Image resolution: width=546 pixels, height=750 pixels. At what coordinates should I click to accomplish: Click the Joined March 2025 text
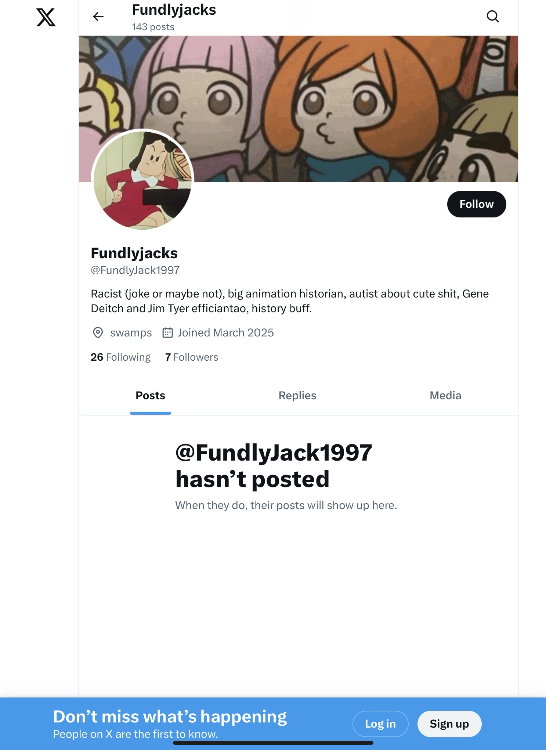tap(226, 333)
